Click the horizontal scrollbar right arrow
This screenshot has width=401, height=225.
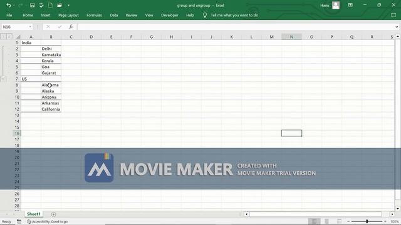coord(392,214)
